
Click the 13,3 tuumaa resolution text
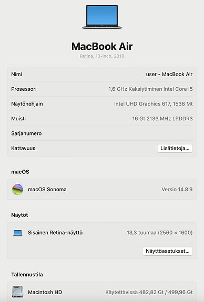point(160,233)
